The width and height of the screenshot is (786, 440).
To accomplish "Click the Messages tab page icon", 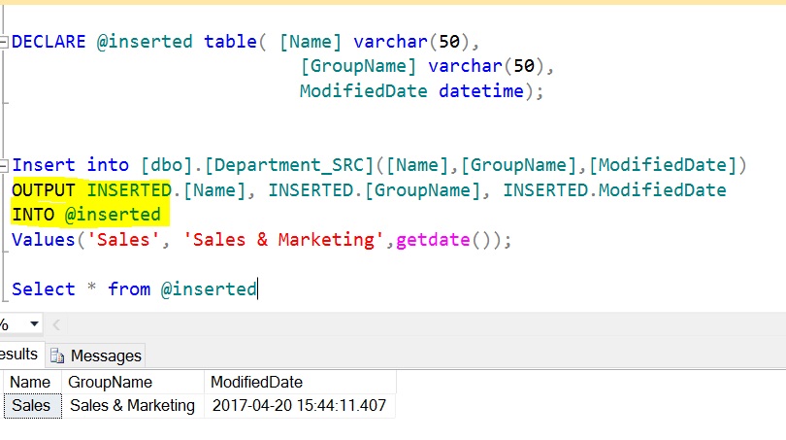I will 57,355.
